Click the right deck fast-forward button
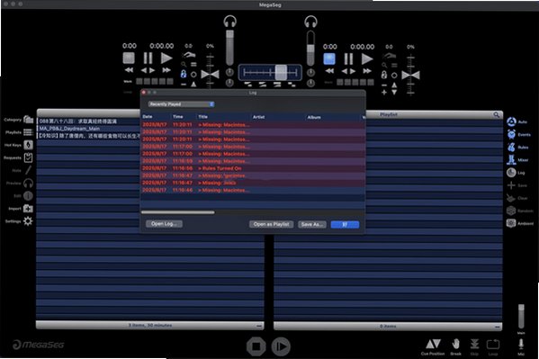The width and height of the screenshot is (539, 359). (367, 71)
